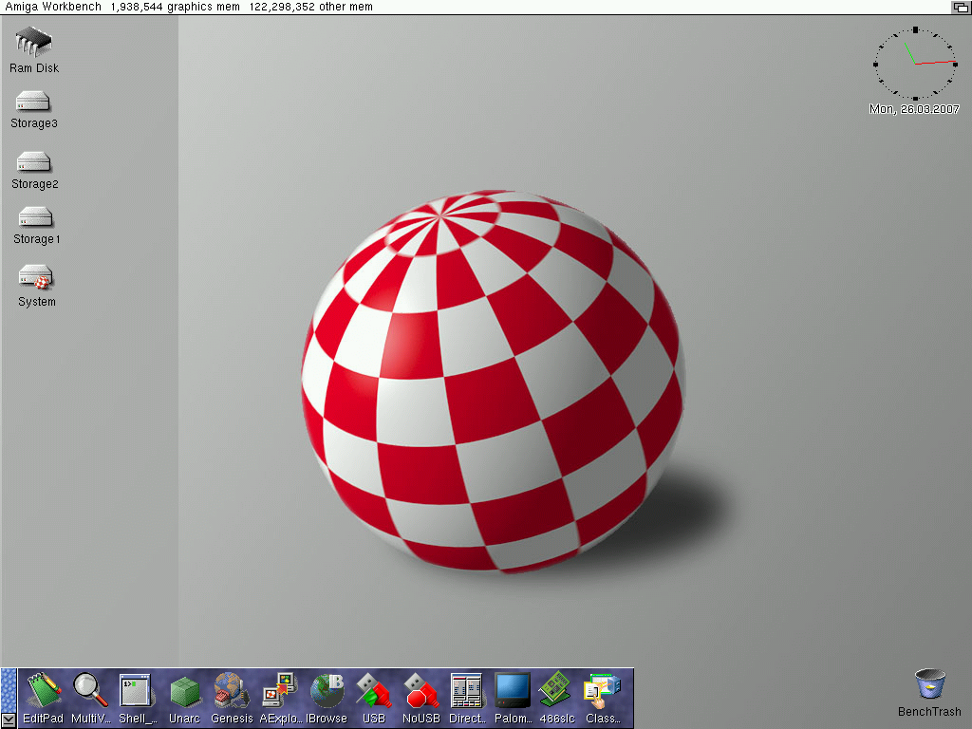The image size is (972, 729).
Task: Launch Unarc from the dock
Action: click(185, 692)
